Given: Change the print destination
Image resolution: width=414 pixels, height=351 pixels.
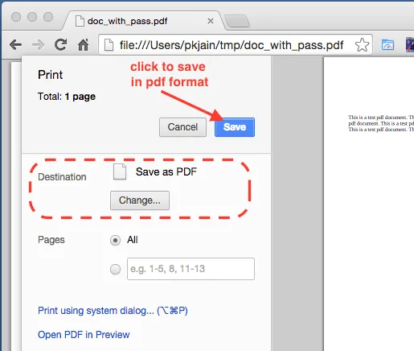Looking at the screenshot, I should pos(140,200).
